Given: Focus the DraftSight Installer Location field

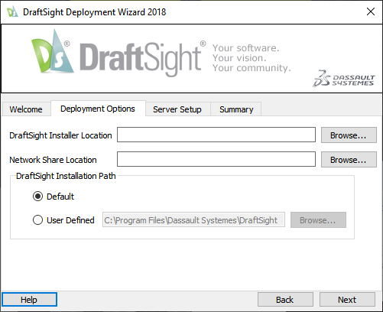Looking at the screenshot, I should (x=216, y=135).
